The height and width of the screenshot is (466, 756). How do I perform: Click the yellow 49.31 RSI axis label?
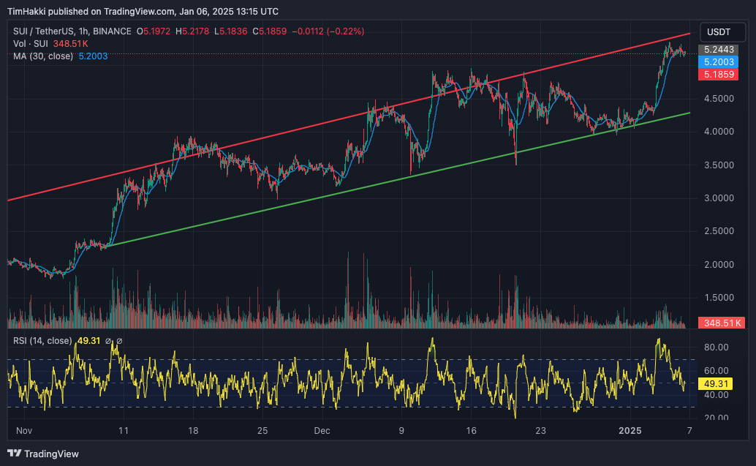[x=716, y=384]
